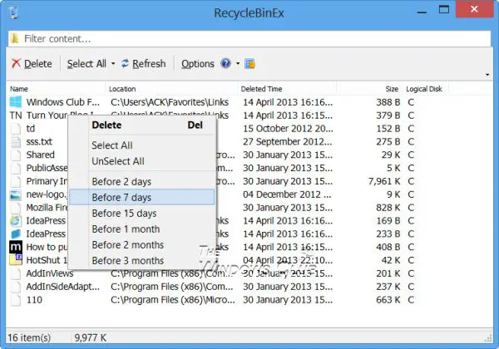Choose Delete in the context menu
The height and width of the screenshot is (349, 499).
[x=142, y=125]
